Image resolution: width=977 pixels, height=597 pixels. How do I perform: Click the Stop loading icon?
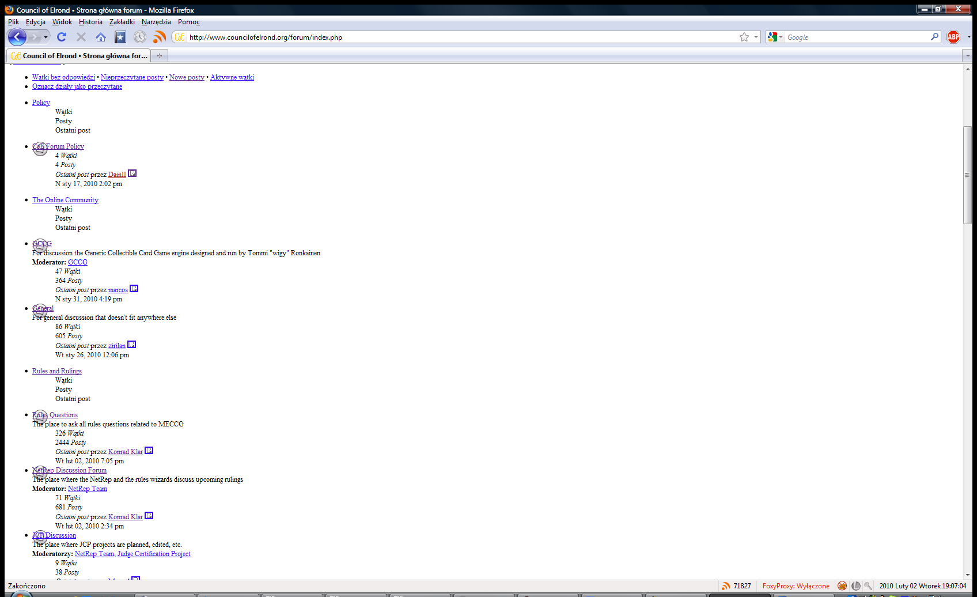(81, 37)
